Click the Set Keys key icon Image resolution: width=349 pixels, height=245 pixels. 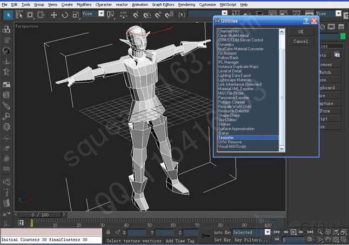(206, 236)
